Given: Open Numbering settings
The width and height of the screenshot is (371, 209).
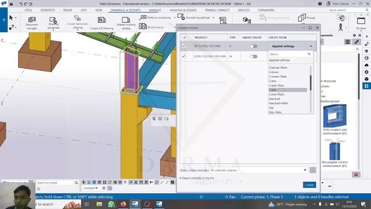Looking at the screenshot, I should click(194, 17).
